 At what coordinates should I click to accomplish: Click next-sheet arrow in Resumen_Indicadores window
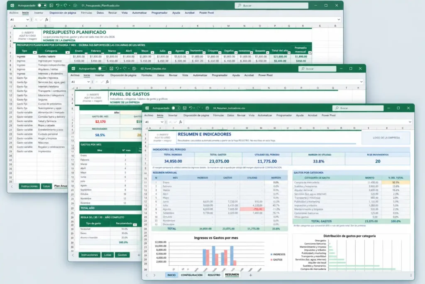(x=154, y=275)
